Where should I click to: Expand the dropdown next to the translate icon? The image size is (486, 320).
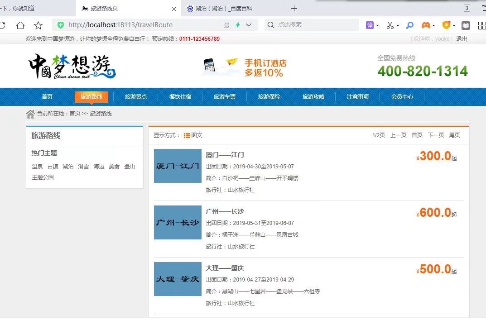[377, 25]
